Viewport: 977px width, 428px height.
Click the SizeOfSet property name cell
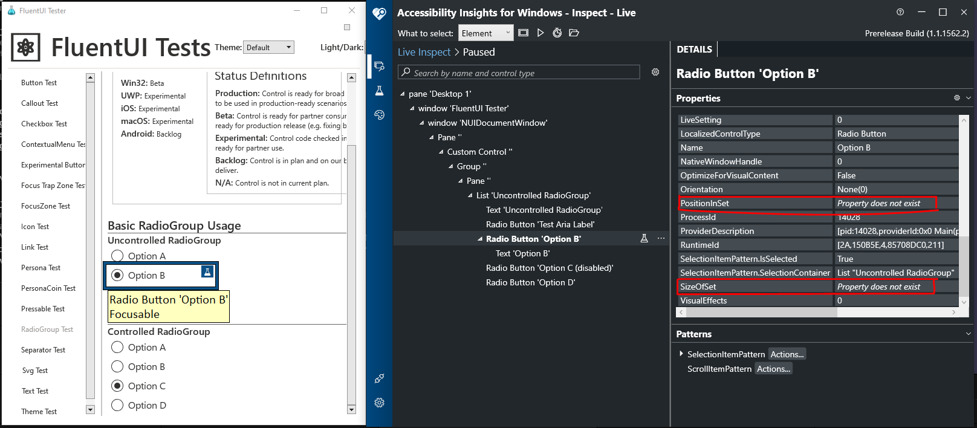(x=755, y=287)
